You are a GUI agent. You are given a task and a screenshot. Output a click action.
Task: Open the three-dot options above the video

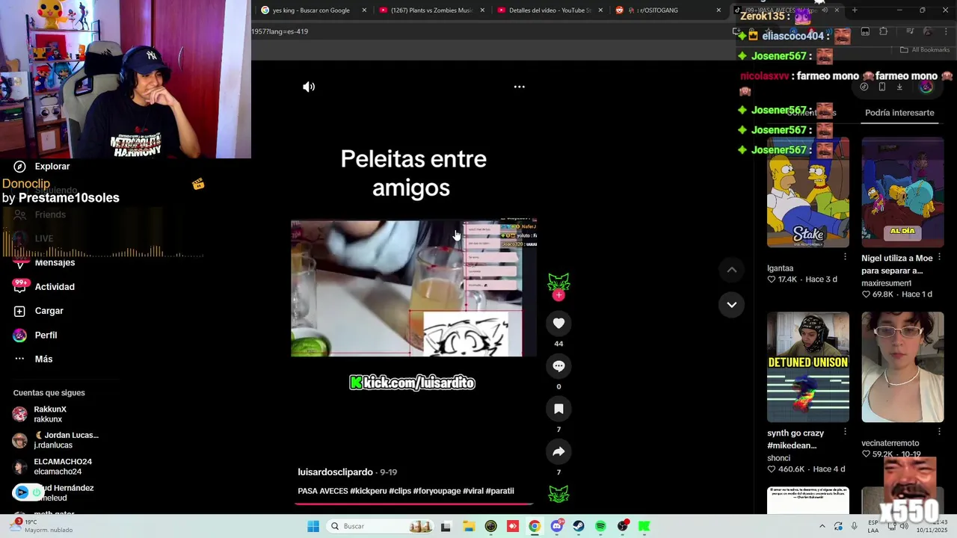coord(519,87)
